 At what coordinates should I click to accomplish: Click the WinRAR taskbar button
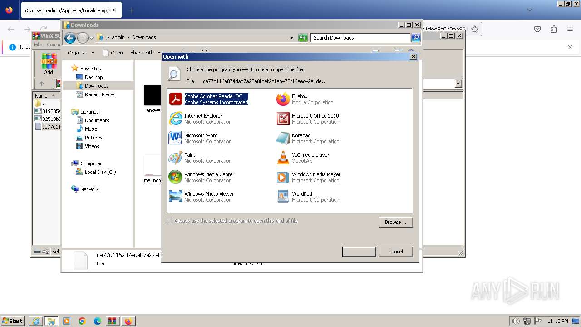point(112,321)
